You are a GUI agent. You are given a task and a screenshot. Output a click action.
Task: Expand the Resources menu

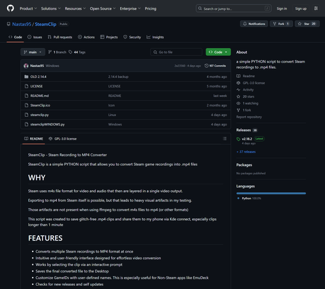[75, 8]
